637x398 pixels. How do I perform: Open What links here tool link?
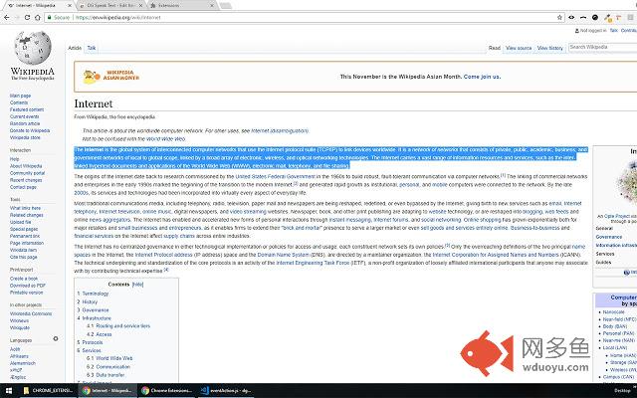point(25,208)
